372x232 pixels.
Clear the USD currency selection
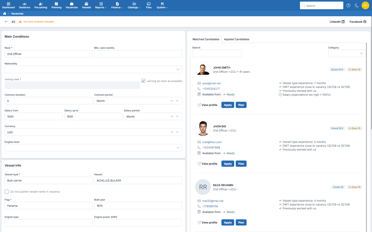177,132
